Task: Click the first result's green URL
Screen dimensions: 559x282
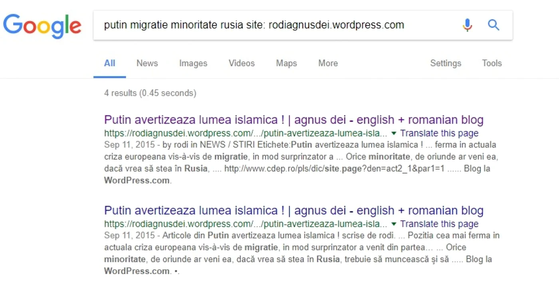Action: pos(246,133)
